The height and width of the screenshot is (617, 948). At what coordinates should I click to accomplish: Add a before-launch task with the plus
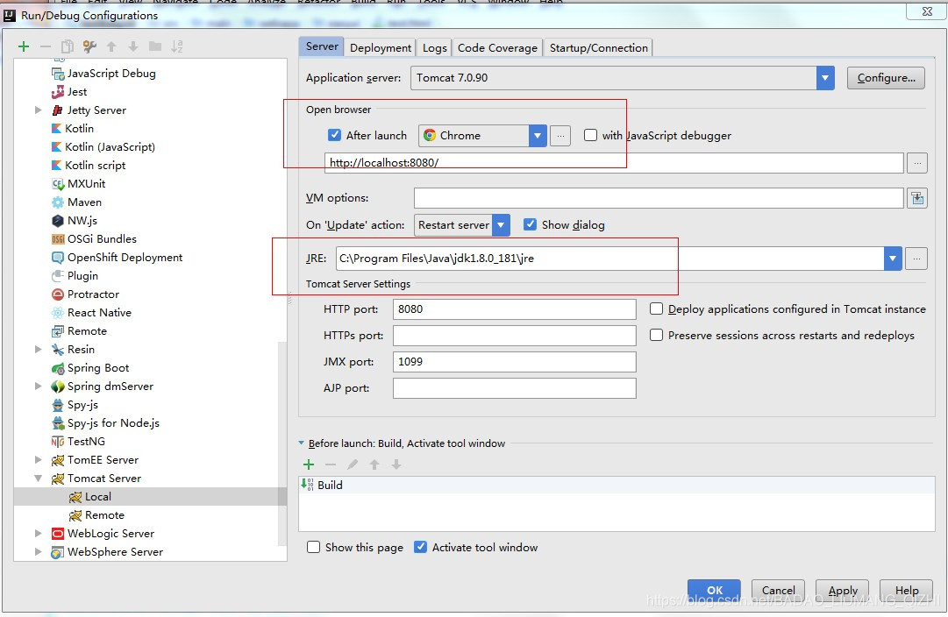tap(309, 465)
